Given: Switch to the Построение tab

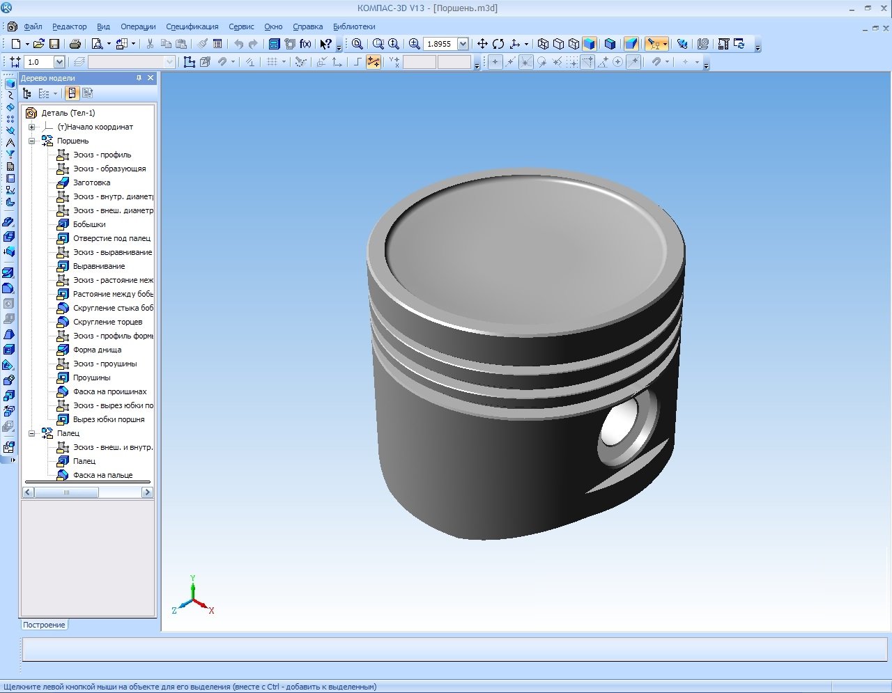Looking at the screenshot, I should [x=44, y=625].
